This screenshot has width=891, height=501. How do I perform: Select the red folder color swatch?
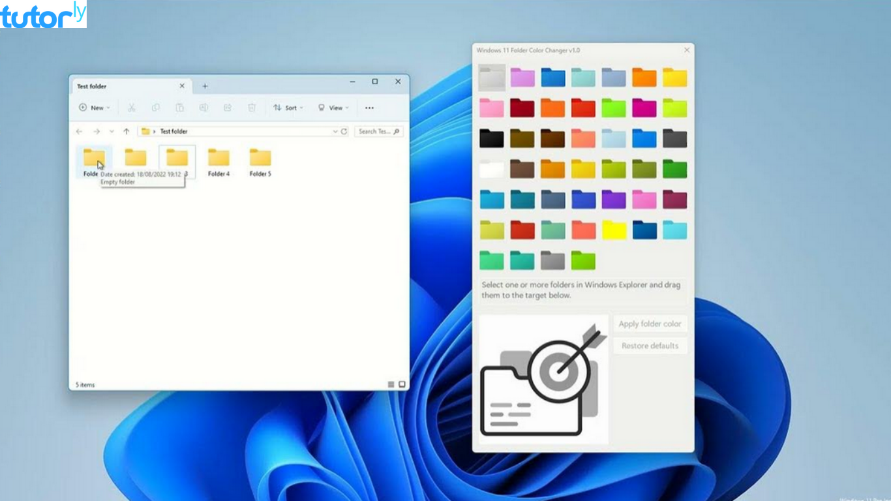point(583,108)
